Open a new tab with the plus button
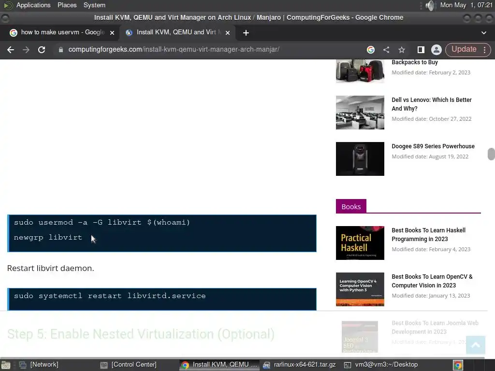Screen dimensions: 495x371 pos(246,33)
